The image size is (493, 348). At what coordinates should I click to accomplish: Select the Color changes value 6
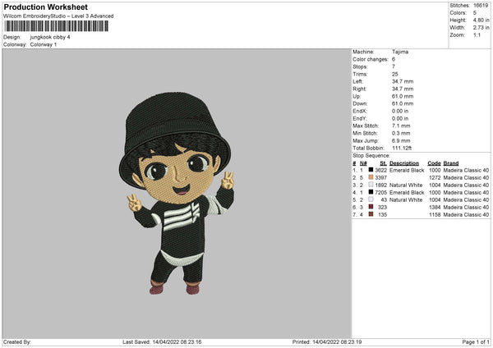pos(394,59)
